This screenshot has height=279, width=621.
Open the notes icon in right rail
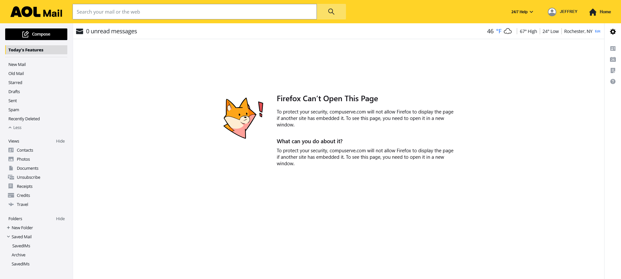613,70
